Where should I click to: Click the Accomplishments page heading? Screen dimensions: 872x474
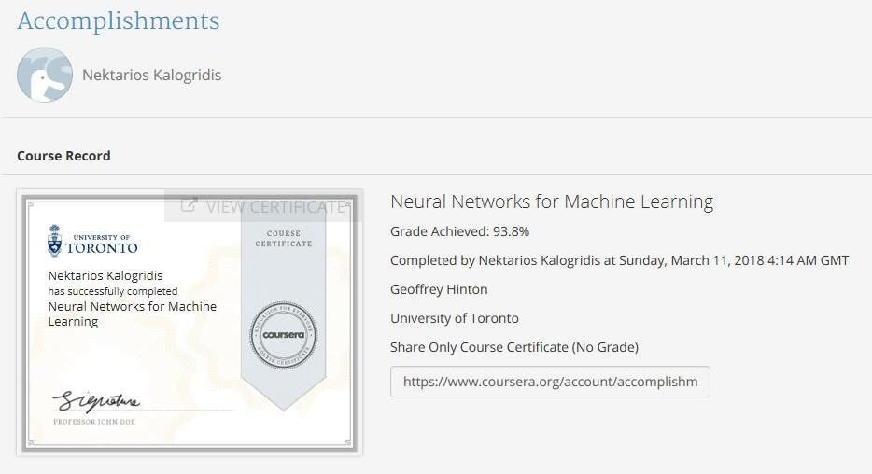[x=119, y=21]
